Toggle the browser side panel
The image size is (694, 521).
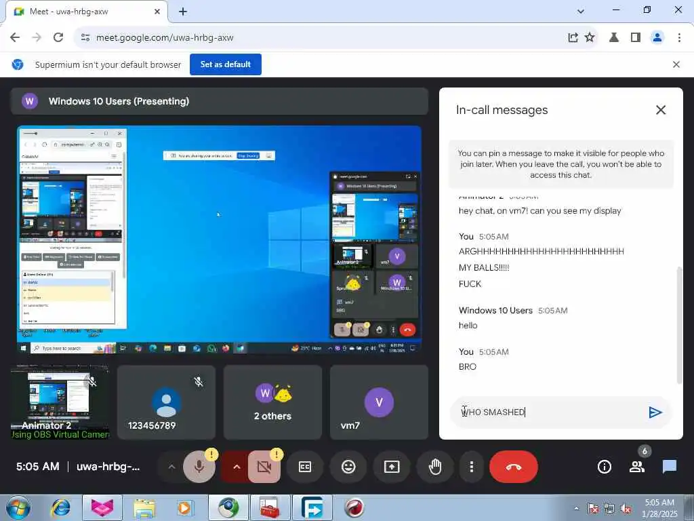(636, 37)
